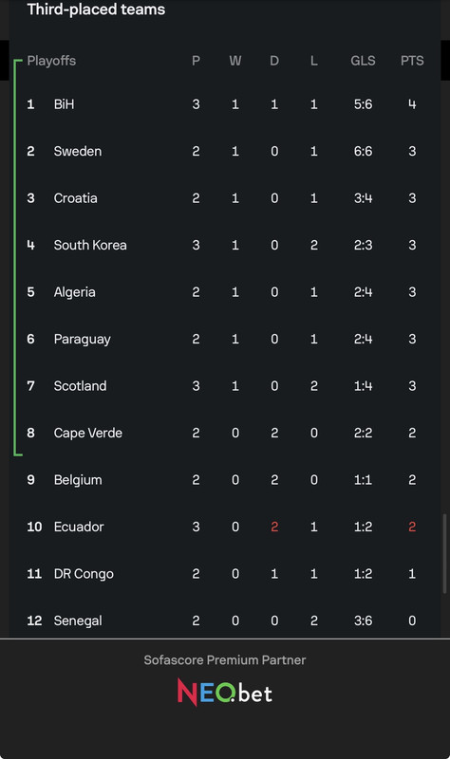Select the South Korea row
Viewport: 450px width, 759px height.
(225, 245)
